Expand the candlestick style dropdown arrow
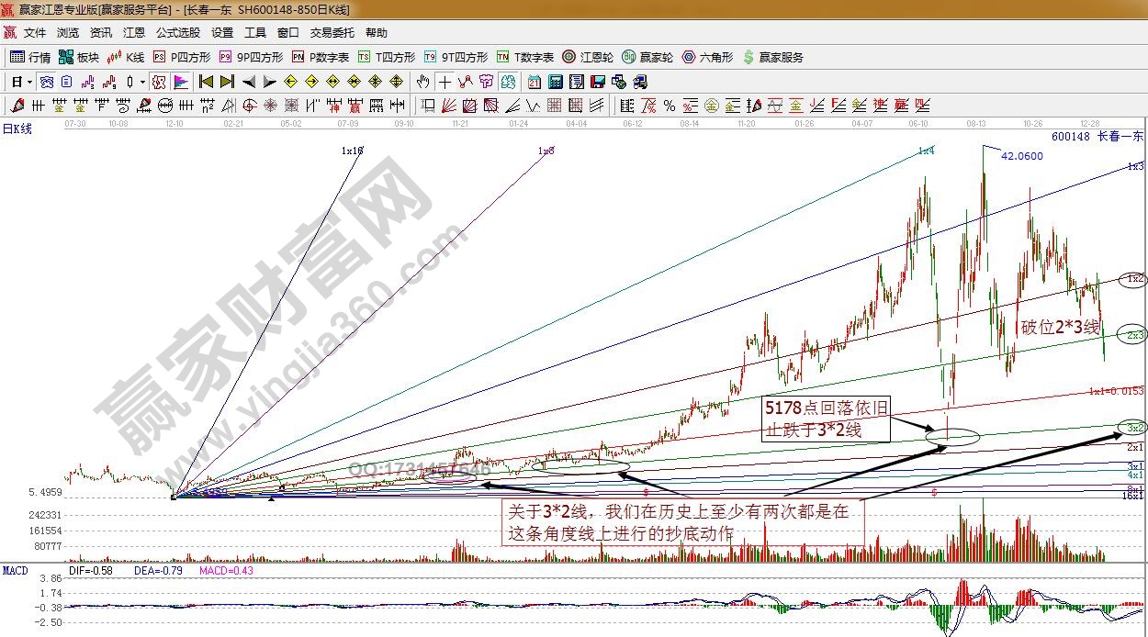Viewport: 1148px width, 637px height. click(x=142, y=82)
